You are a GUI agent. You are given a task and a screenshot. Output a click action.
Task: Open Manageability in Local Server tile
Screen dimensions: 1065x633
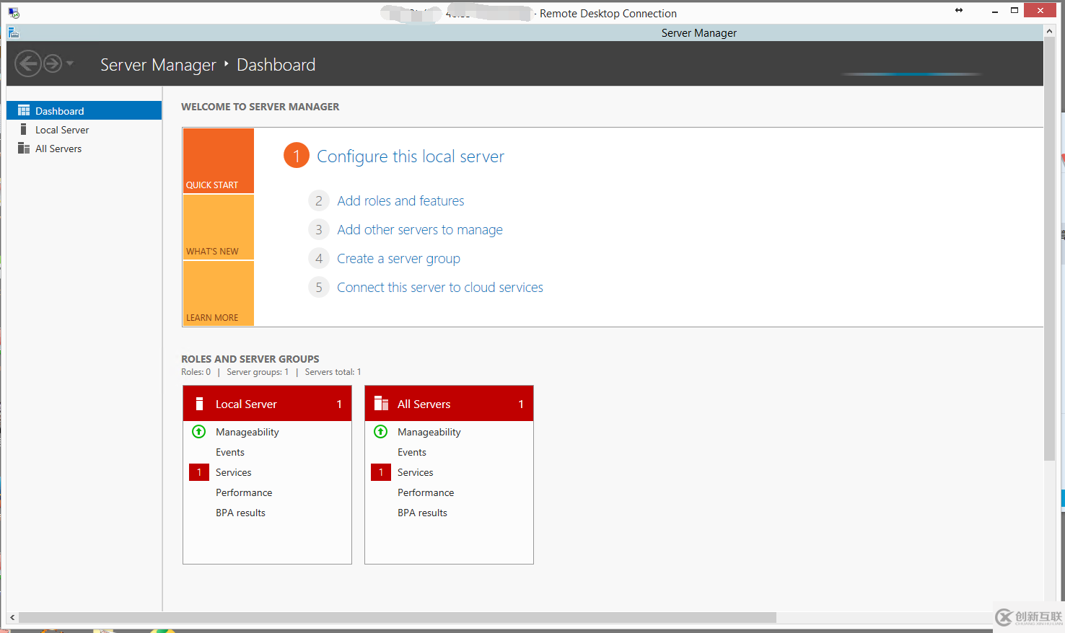(x=247, y=432)
